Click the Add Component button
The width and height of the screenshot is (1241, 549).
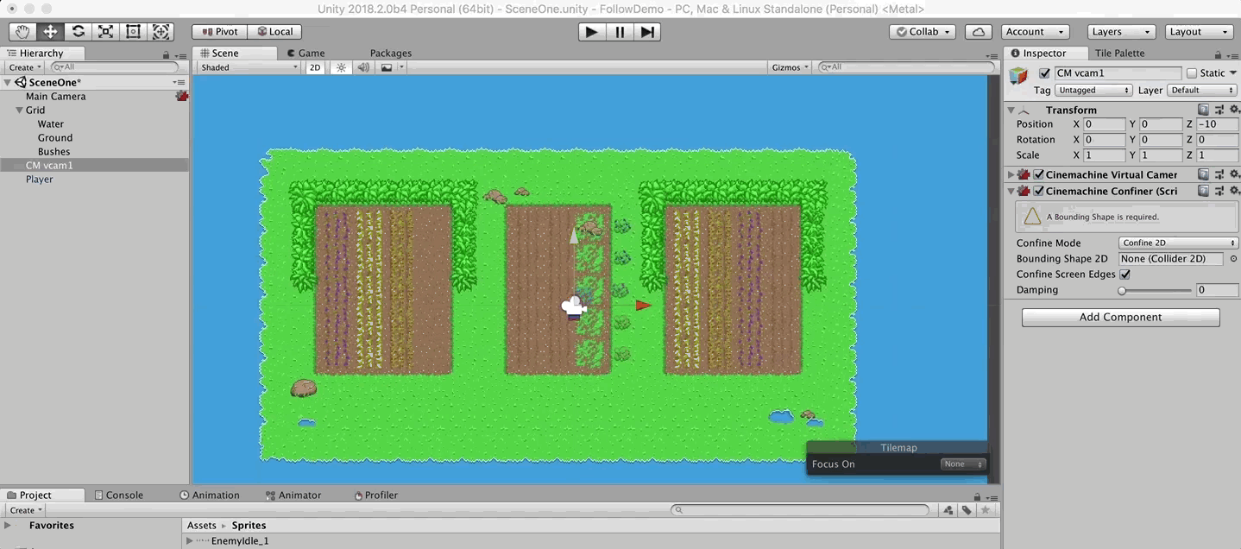1120,318
